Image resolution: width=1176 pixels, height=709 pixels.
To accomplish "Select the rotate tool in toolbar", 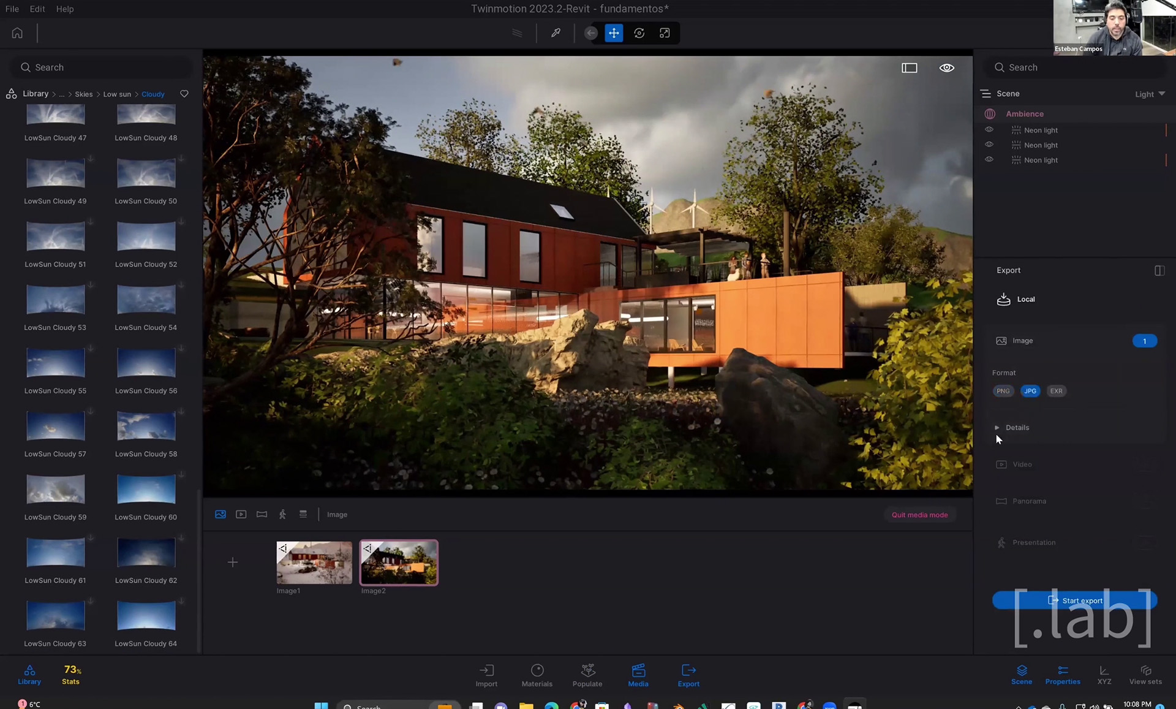I will (x=639, y=33).
